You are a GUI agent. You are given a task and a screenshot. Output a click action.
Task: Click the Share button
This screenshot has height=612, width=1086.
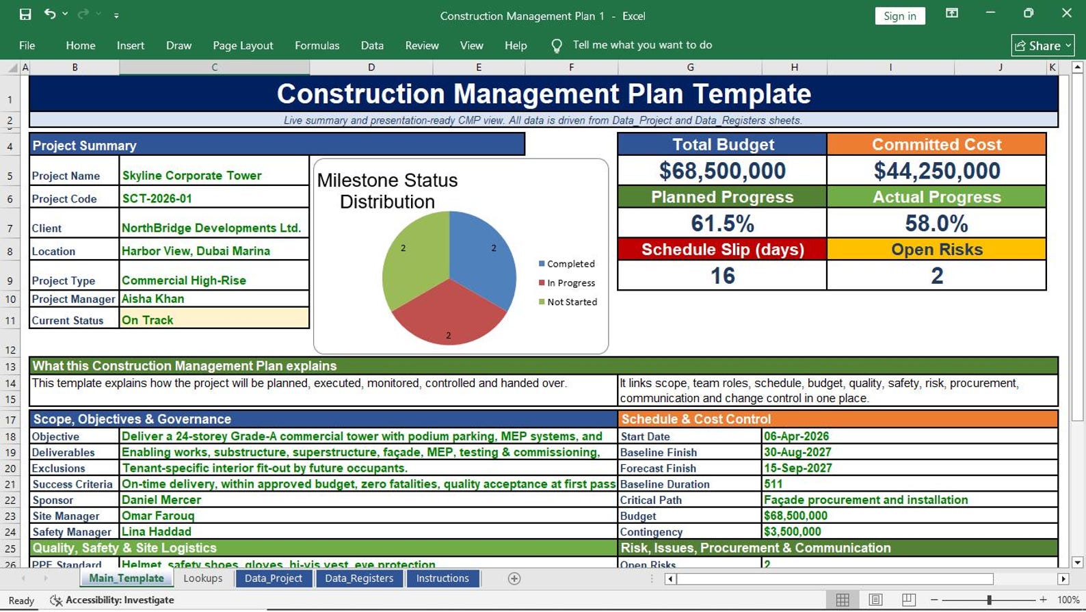click(1043, 46)
